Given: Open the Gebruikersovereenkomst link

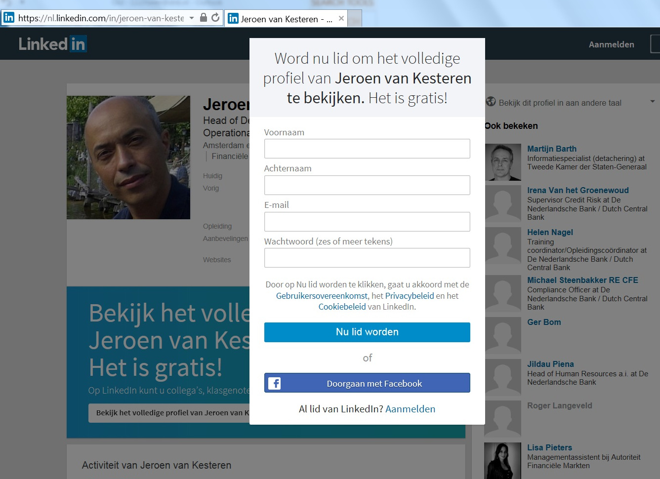Looking at the screenshot, I should tap(322, 296).
